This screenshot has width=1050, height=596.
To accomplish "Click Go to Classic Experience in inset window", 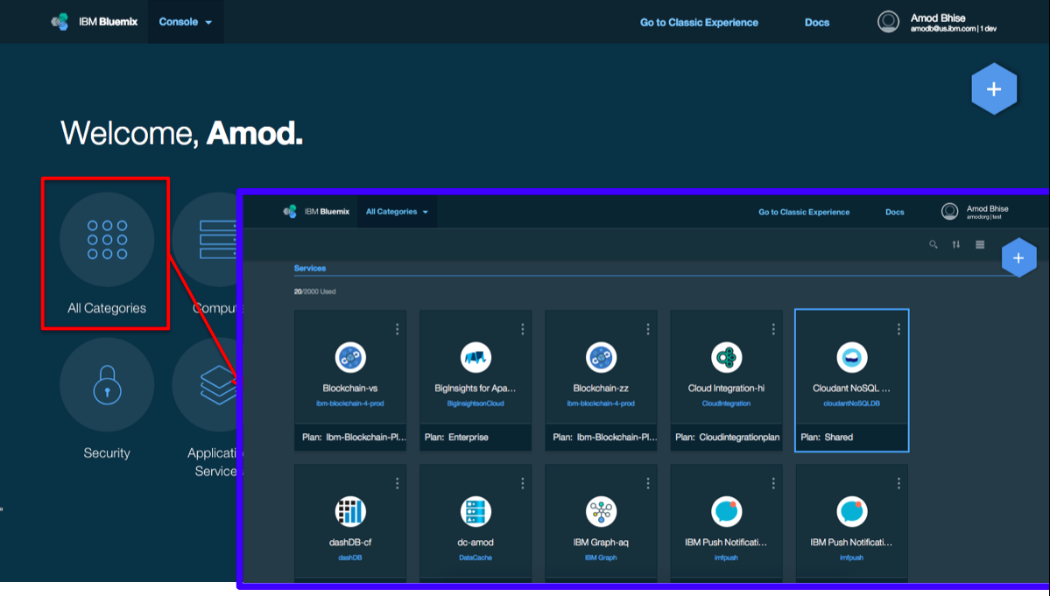I will [804, 212].
